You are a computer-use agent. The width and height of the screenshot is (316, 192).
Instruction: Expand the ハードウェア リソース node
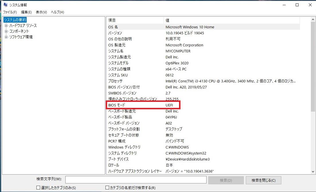tap(6, 25)
